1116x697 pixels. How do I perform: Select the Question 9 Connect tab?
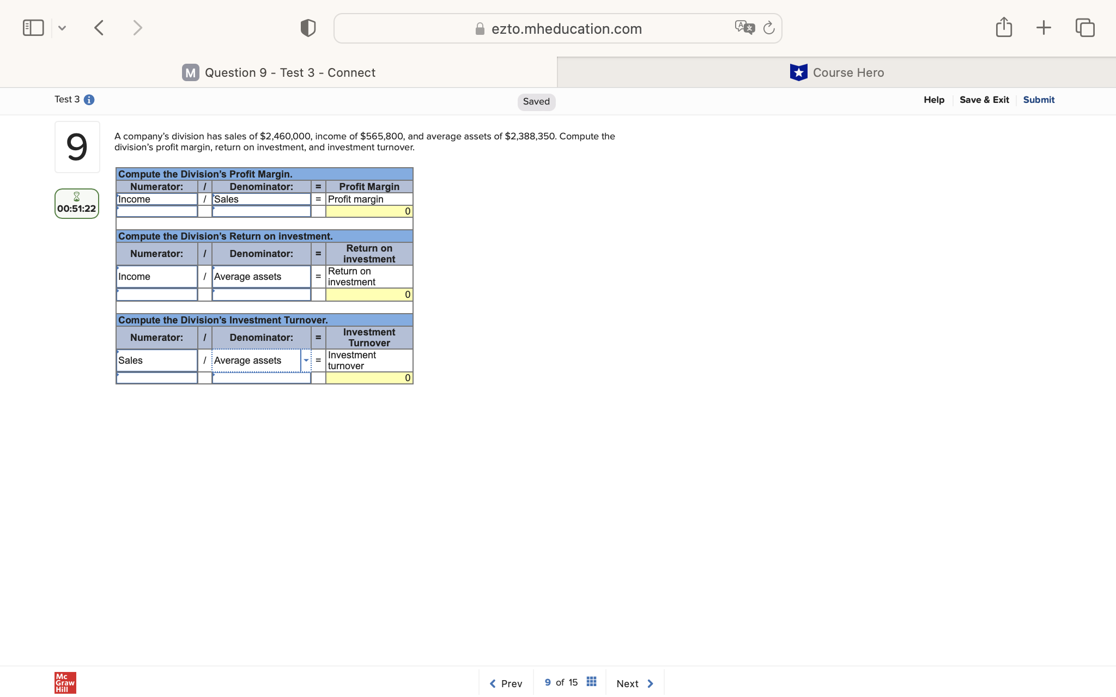289,72
